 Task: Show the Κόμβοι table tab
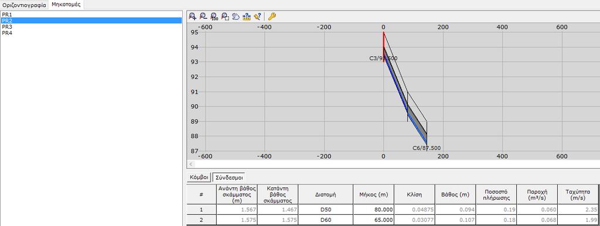199,177
